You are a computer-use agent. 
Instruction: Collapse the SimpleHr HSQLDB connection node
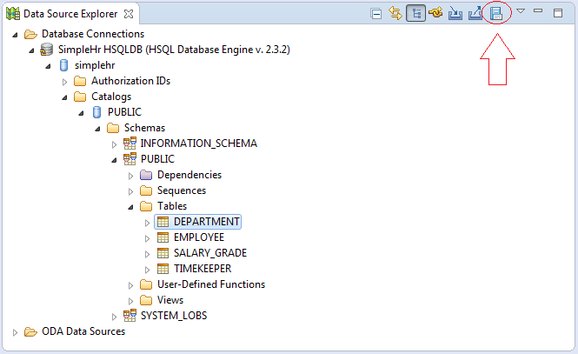pos(31,51)
